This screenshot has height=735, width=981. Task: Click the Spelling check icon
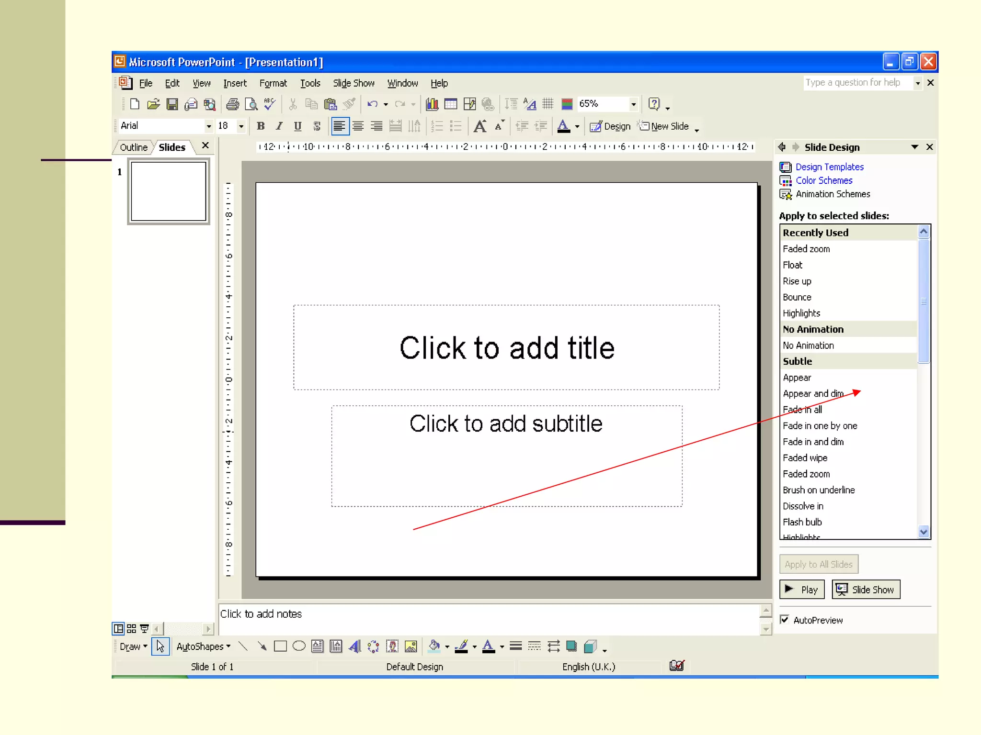point(270,104)
